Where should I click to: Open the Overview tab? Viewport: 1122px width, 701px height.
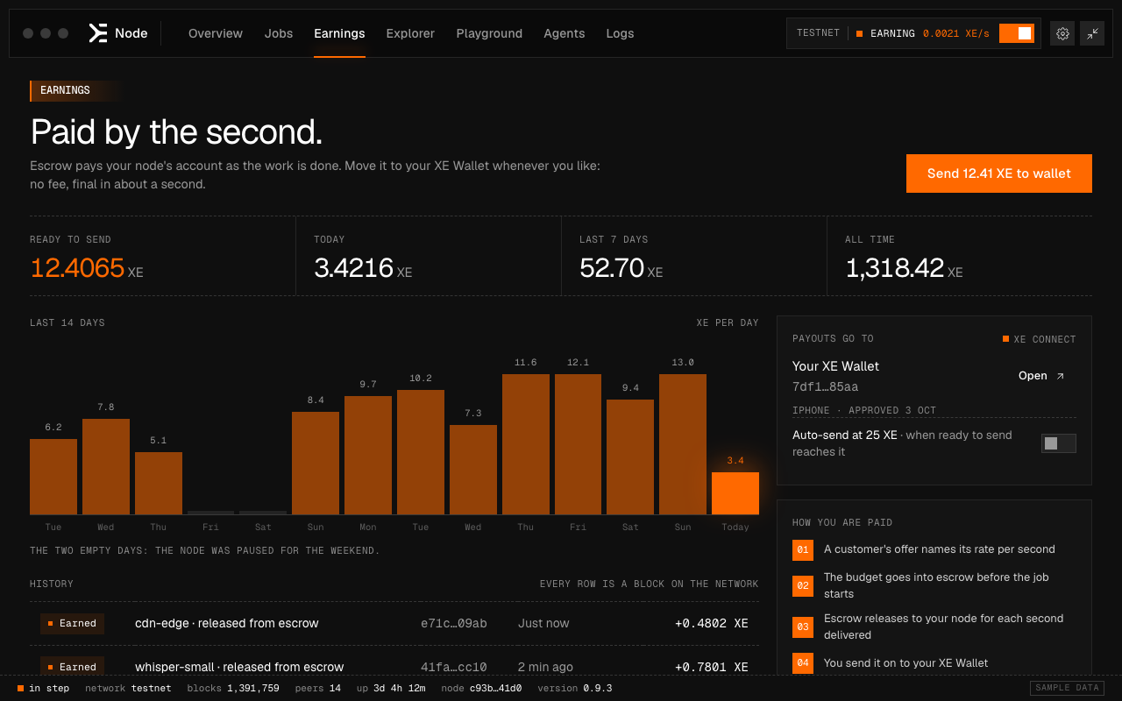coord(216,33)
